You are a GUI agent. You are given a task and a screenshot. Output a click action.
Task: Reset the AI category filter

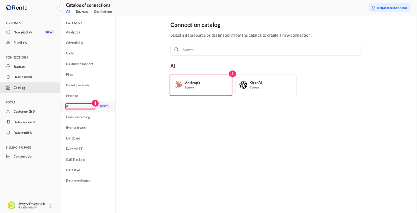tap(104, 106)
